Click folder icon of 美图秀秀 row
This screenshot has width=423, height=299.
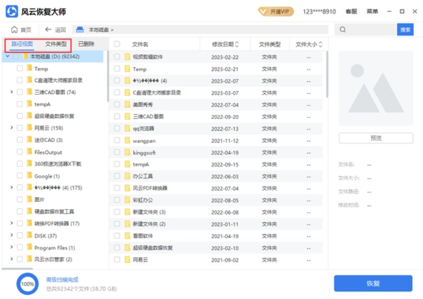(128, 104)
